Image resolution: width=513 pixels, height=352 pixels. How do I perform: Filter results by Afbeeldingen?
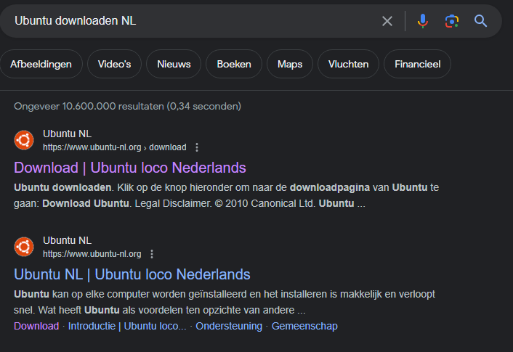click(41, 64)
